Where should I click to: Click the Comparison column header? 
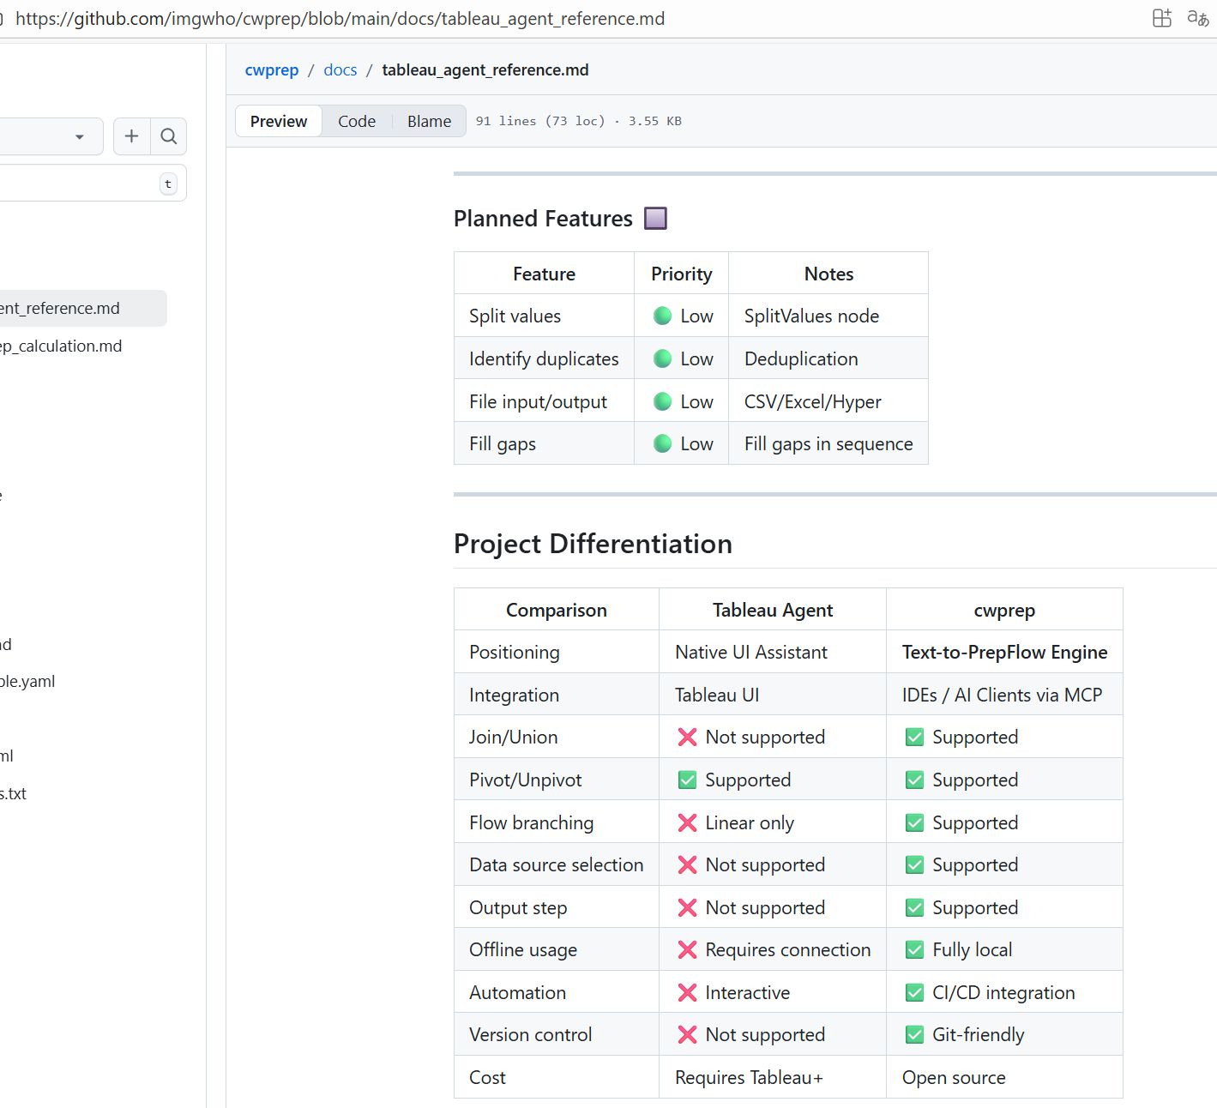pos(557,610)
